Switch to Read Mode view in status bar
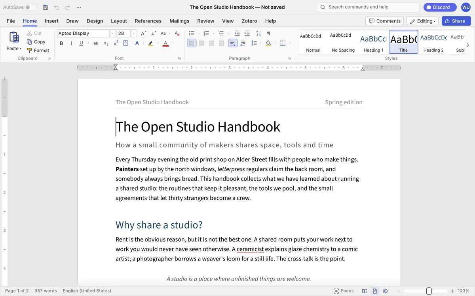Viewport: 475px width, 296px height. 365,291
